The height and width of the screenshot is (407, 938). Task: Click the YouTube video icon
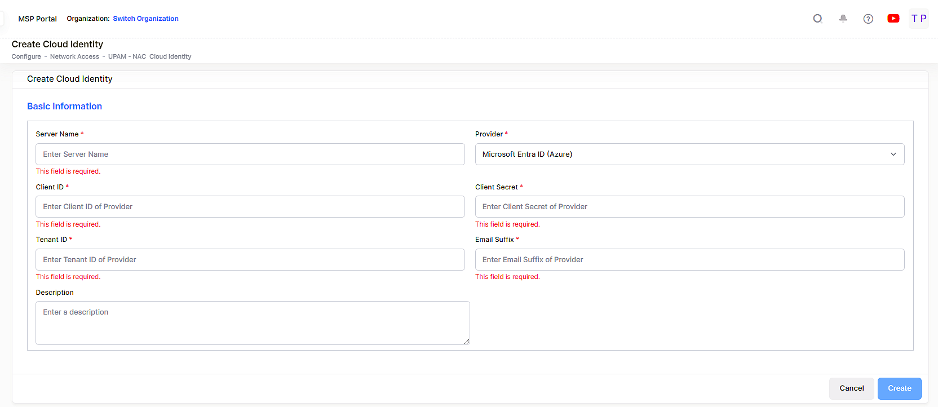[x=893, y=19]
